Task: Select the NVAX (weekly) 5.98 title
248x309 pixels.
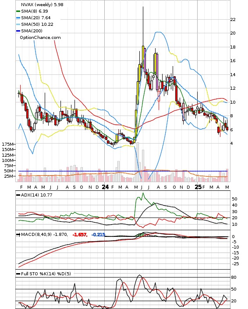Action: pos(42,4)
